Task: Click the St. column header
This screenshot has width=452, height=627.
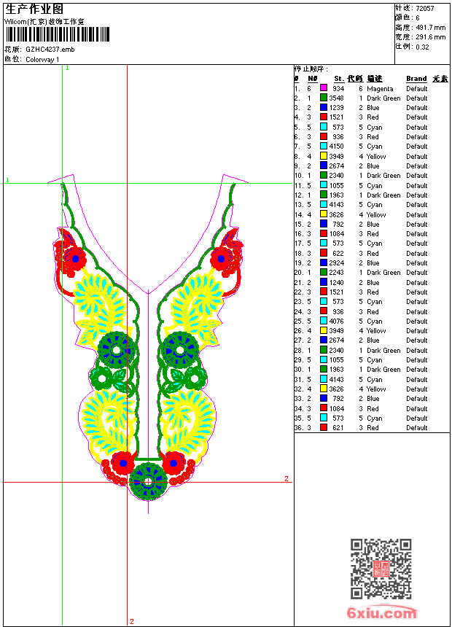Action: point(339,79)
